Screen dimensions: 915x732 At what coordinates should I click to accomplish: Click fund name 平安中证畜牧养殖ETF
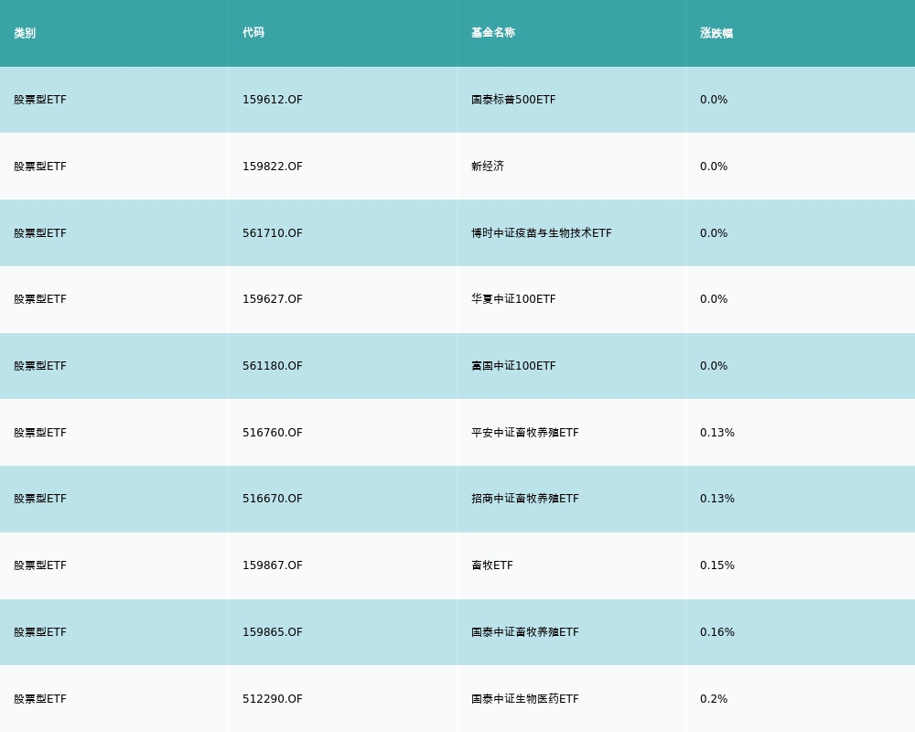coord(525,433)
